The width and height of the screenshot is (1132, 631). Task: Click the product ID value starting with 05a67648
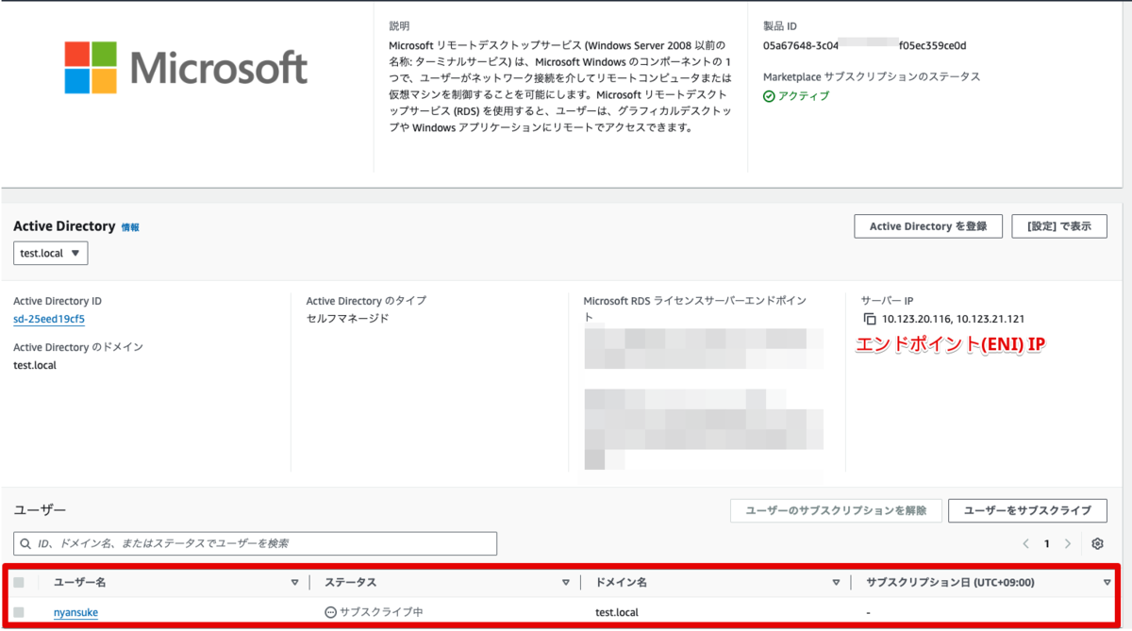coord(865,45)
